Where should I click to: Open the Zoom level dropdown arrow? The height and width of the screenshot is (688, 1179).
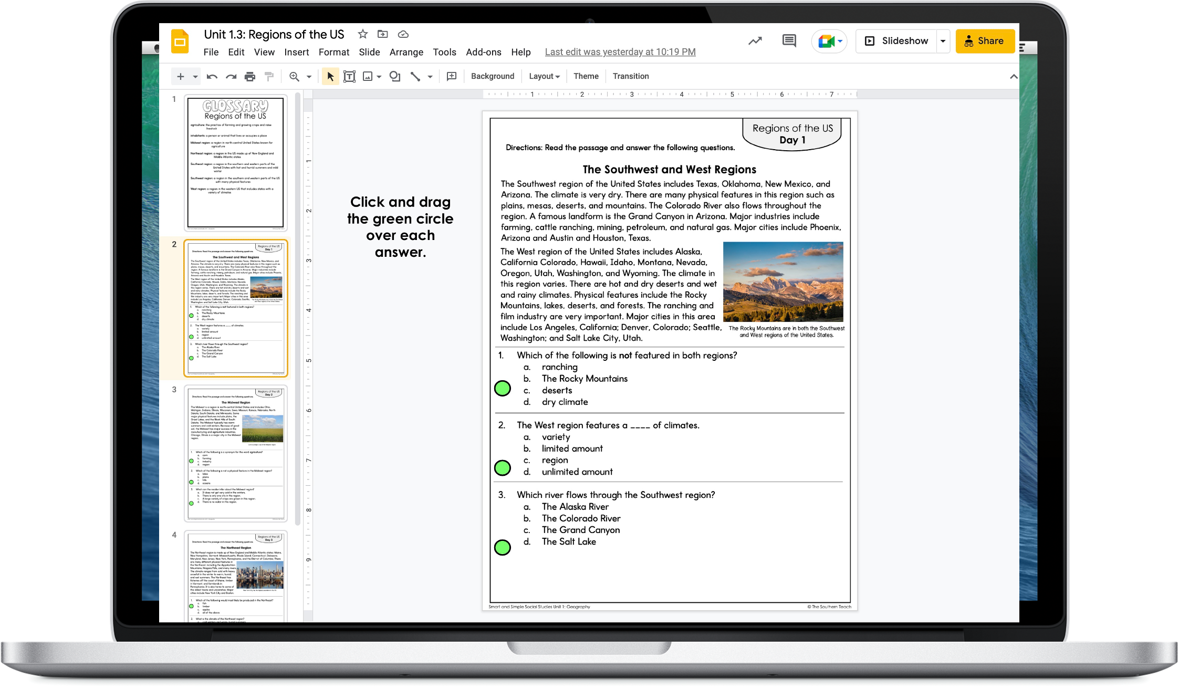coord(309,77)
